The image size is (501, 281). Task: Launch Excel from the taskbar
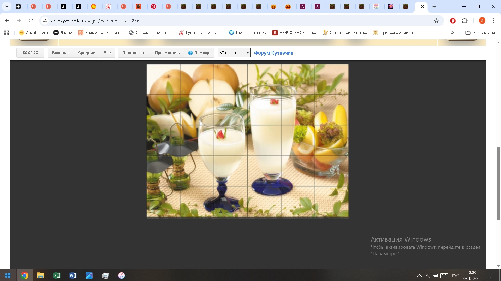57,275
